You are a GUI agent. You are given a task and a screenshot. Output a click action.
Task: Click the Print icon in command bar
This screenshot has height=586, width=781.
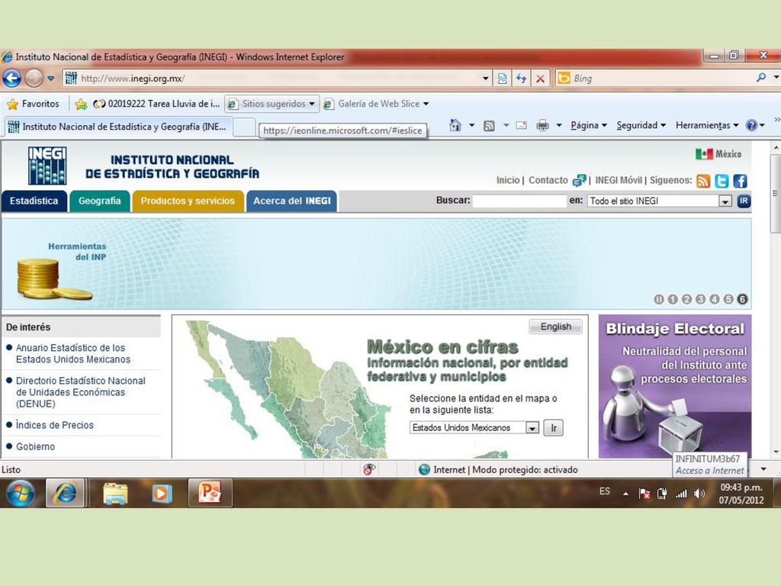click(542, 125)
